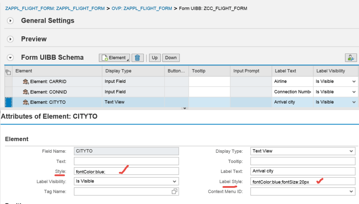Click the select-all icon in table header corner

coord(8,71)
